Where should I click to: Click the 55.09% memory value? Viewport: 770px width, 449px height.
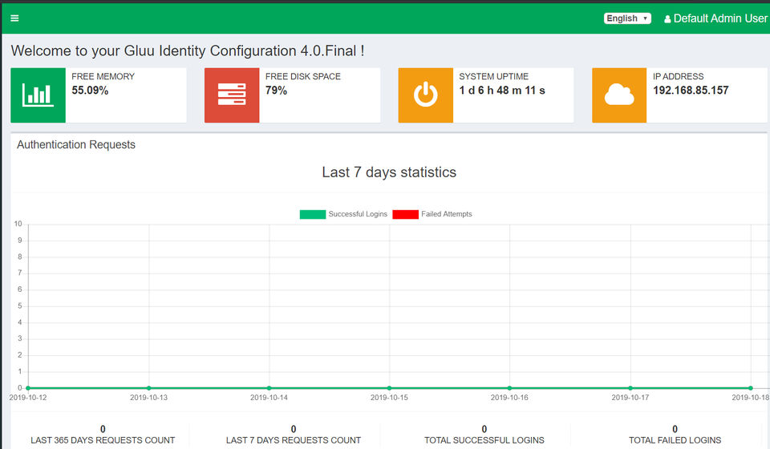(90, 91)
